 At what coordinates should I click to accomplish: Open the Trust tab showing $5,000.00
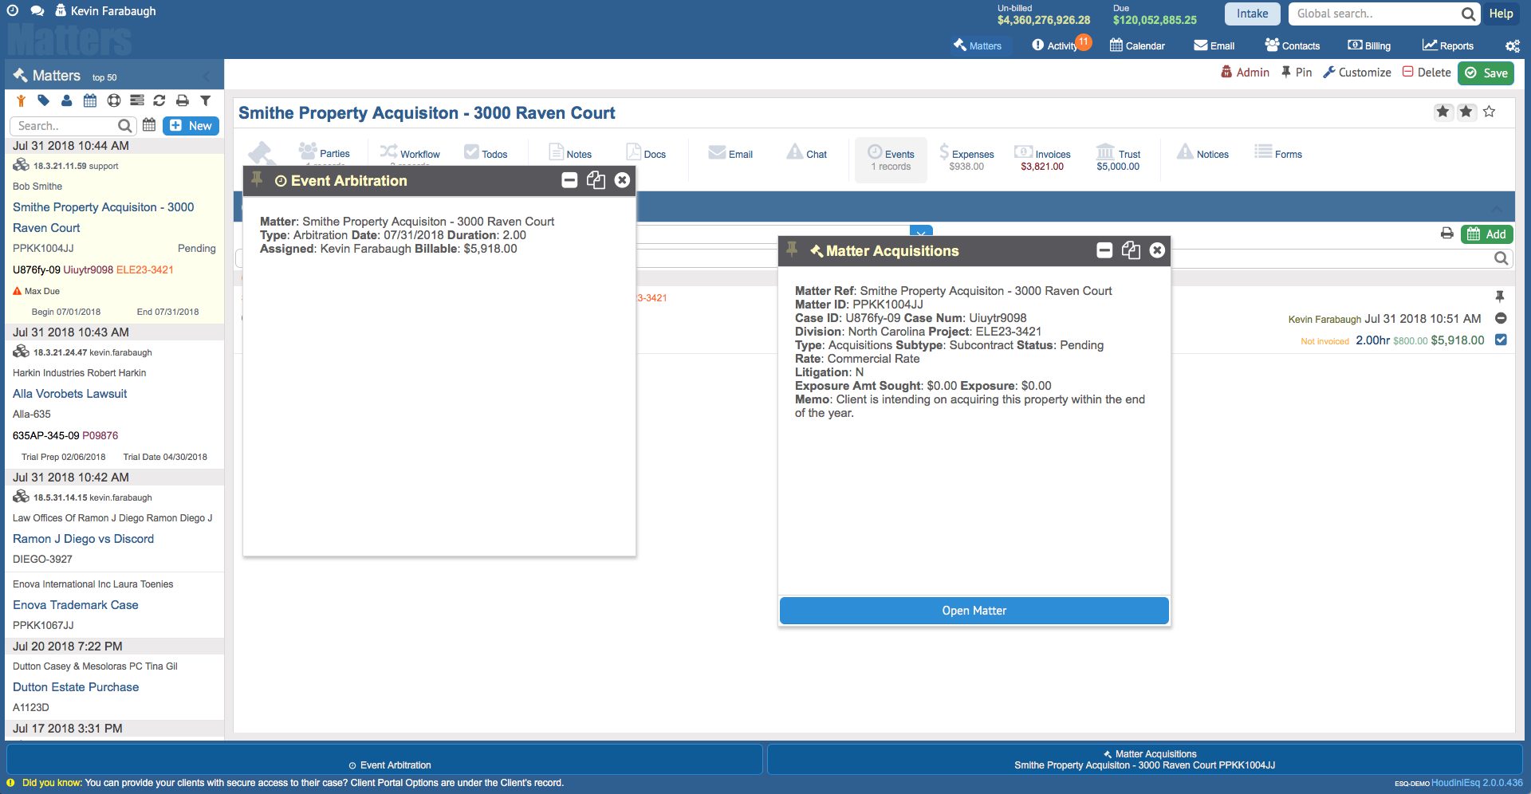coord(1118,159)
